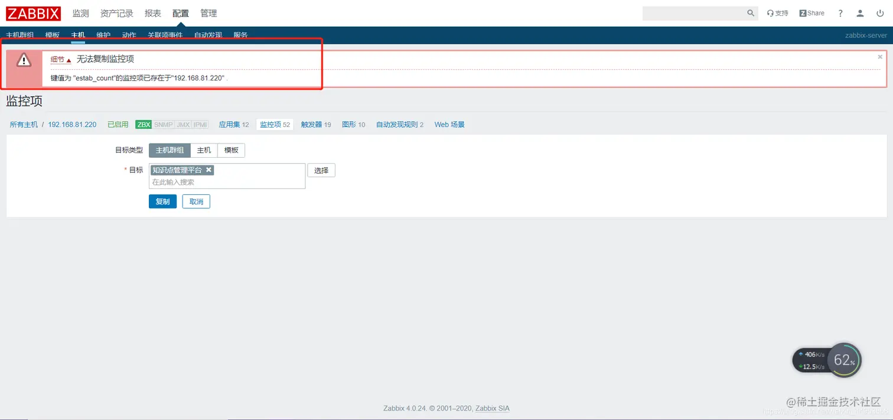Click the JMX availability badge

point(184,125)
